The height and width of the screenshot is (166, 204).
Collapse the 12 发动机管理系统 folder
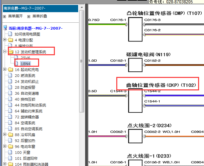[x=5, y=51]
